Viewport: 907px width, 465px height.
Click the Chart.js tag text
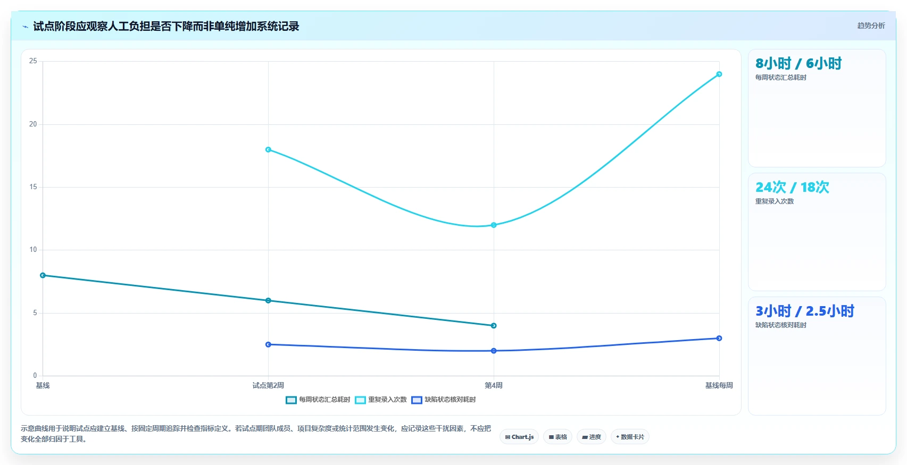click(x=522, y=437)
